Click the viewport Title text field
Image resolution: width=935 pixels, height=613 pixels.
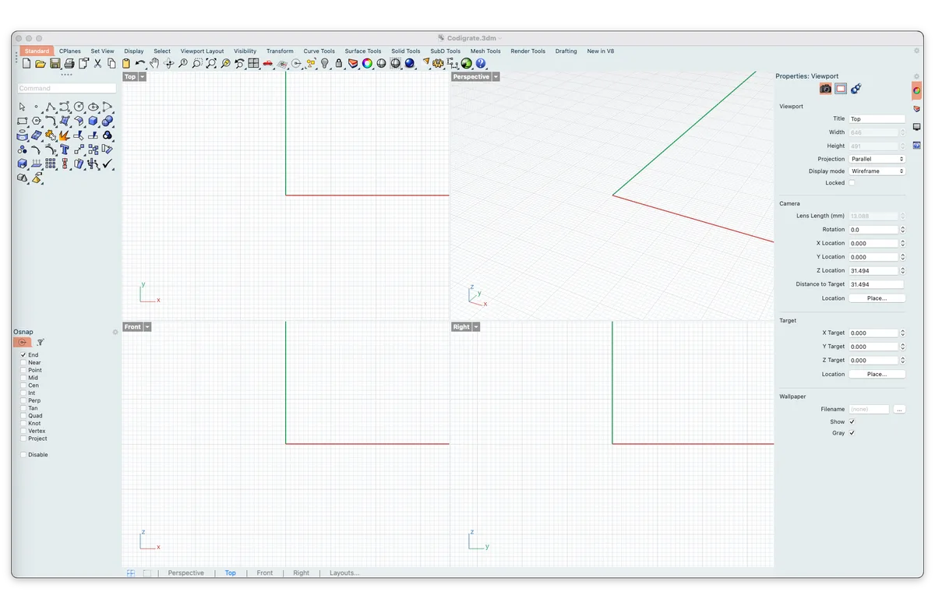click(x=877, y=119)
